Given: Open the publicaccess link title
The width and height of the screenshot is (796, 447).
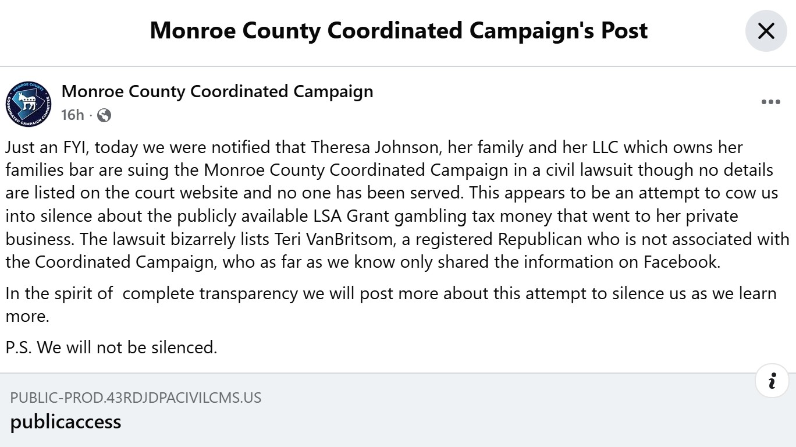Looking at the screenshot, I should pos(66,421).
